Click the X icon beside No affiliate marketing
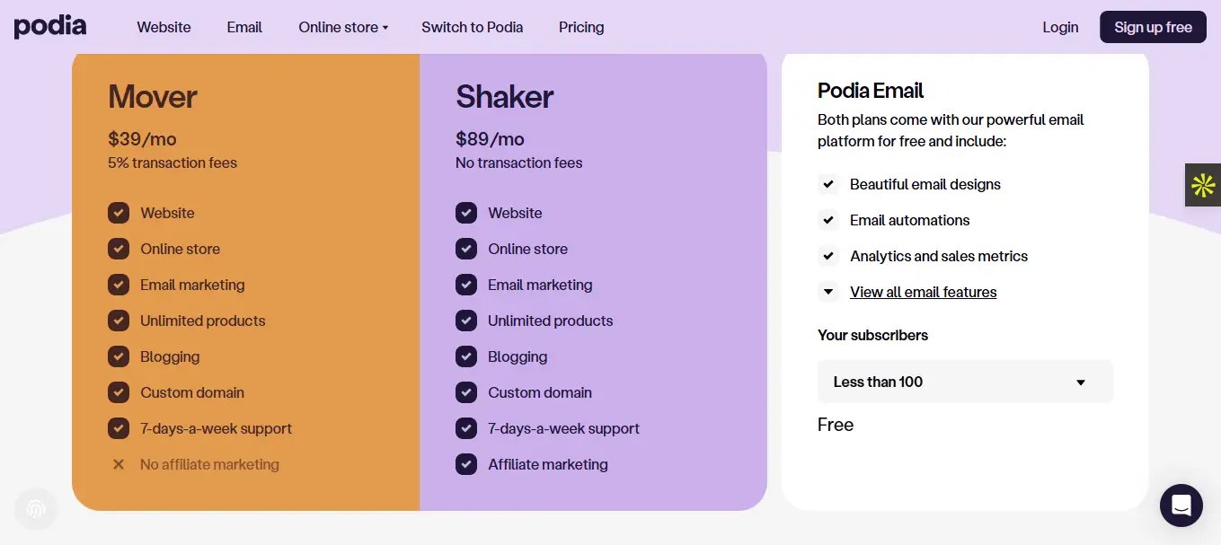The height and width of the screenshot is (545, 1221). click(x=119, y=464)
